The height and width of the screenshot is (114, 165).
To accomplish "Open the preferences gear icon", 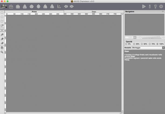I will point(161,6).
